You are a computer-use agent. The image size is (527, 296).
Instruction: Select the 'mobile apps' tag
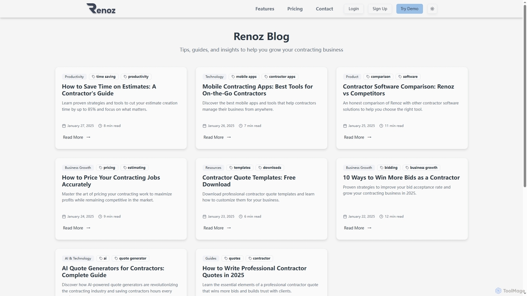click(244, 77)
